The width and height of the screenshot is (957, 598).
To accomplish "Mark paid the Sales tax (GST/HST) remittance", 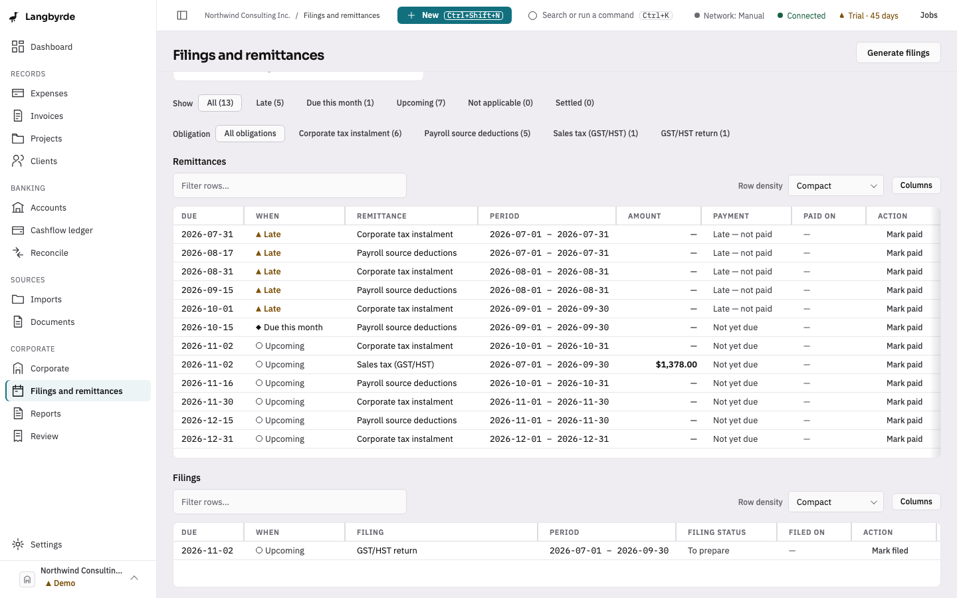I will click(904, 365).
